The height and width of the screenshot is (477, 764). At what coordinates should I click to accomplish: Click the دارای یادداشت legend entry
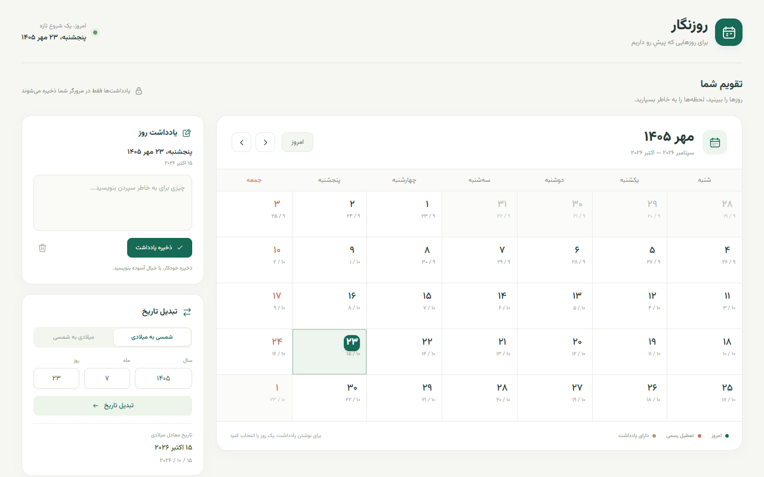coord(637,436)
